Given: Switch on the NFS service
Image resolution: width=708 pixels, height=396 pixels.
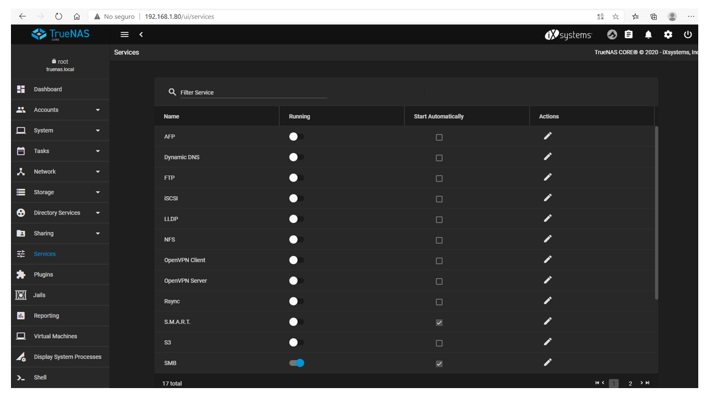Looking at the screenshot, I should tap(296, 239).
